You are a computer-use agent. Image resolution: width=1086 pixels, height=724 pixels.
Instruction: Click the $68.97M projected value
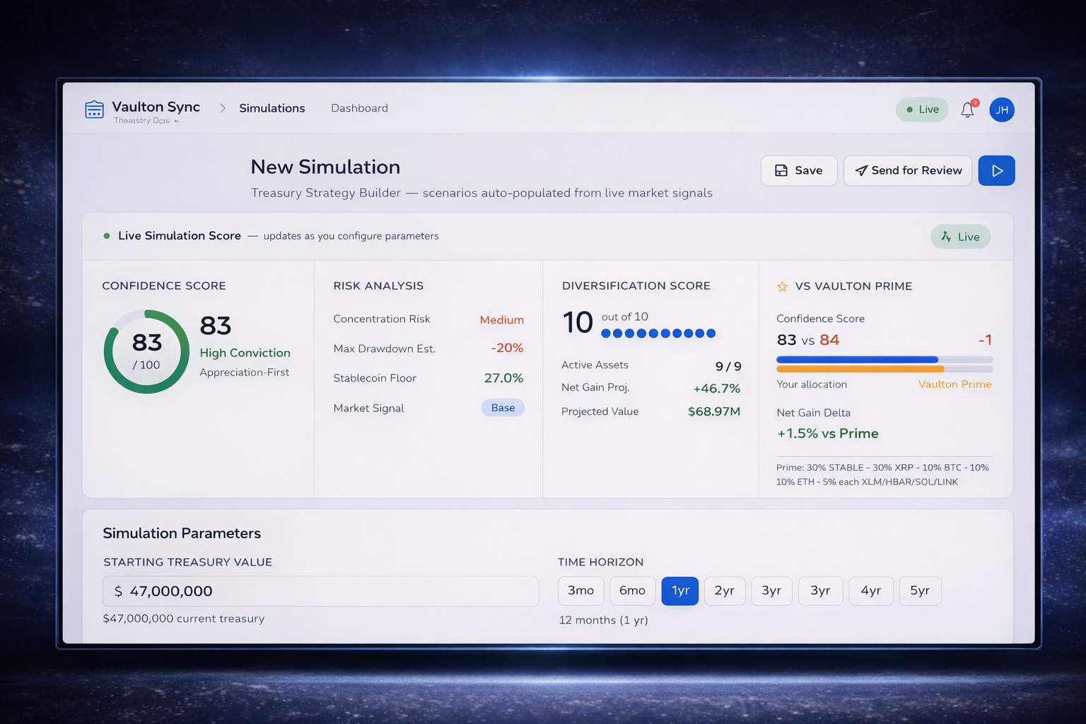click(714, 411)
